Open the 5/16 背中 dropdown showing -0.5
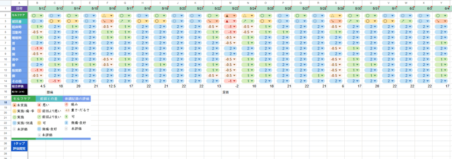Screen dimensions: 452x159 click(x=107, y=59)
